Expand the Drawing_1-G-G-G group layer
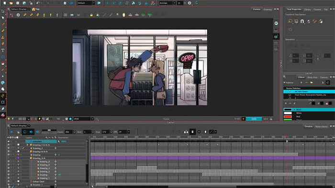 click(x=27, y=145)
